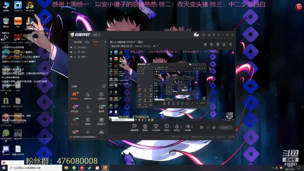Open the notification bell in live companion
Image resolution: width=304 pixels, height=171 pixels.
pyautogui.click(x=224, y=44)
